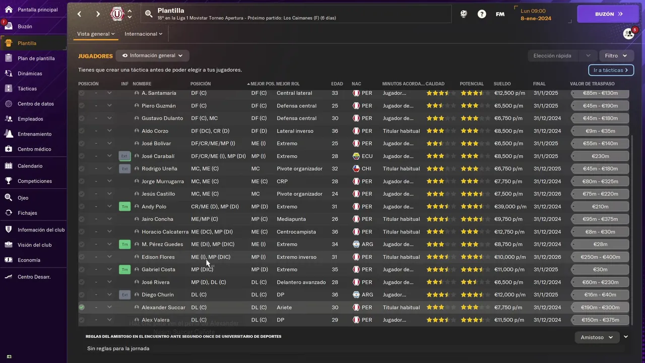645x363 pixels.
Task: Select the row circle for José Rivera
Action: [x=82, y=282]
